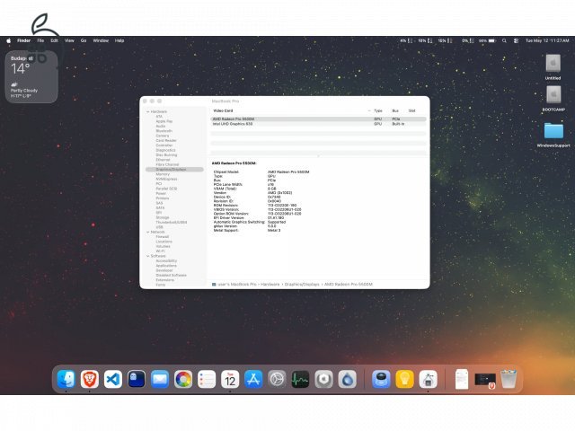Open Control Center in menu bar
The width and height of the screenshot is (575, 431).
516,40
